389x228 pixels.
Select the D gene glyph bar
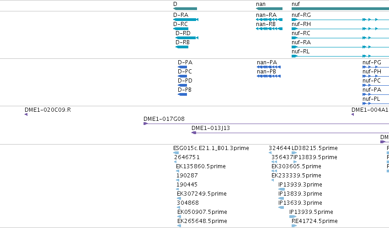[185, 9]
